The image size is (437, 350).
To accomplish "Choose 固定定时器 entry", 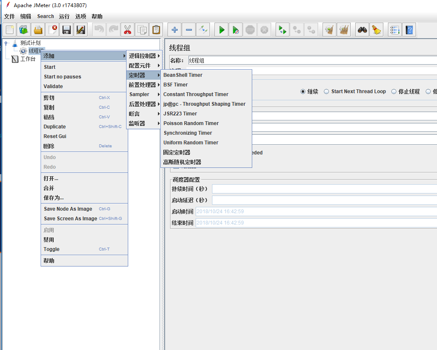I will click(x=206, y=152).
